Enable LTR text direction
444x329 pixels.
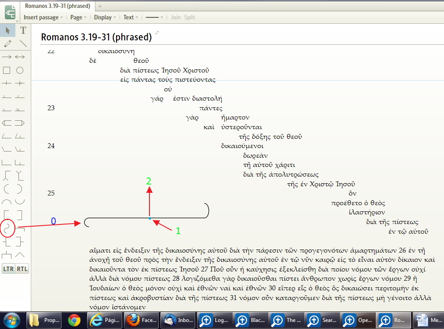click(8, 269)
